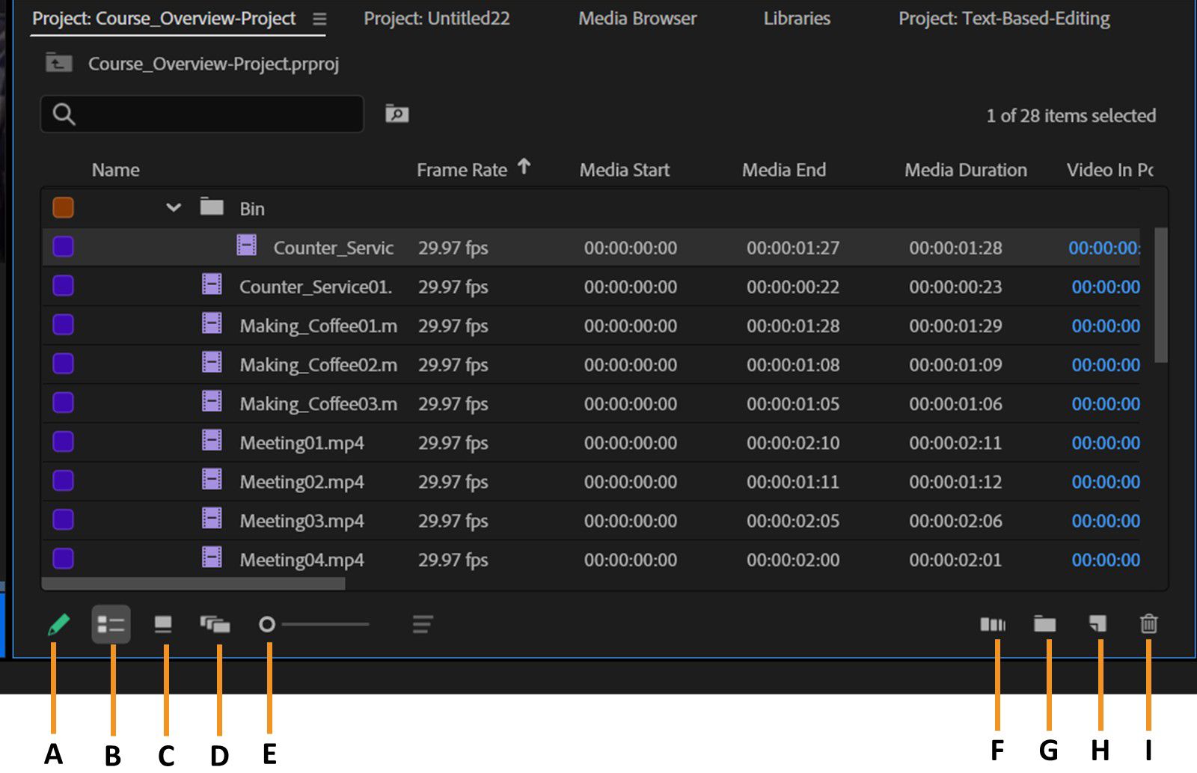Switch to List View in the project panel
The height and width of the screenshot is (773, 1197).
pos(112,625)
